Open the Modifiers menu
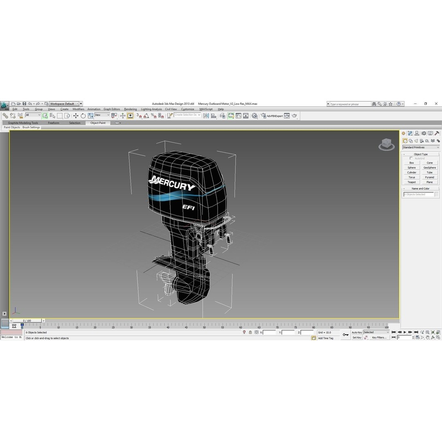The width and height of the screenshot is (442, 442). pos(78,109)
